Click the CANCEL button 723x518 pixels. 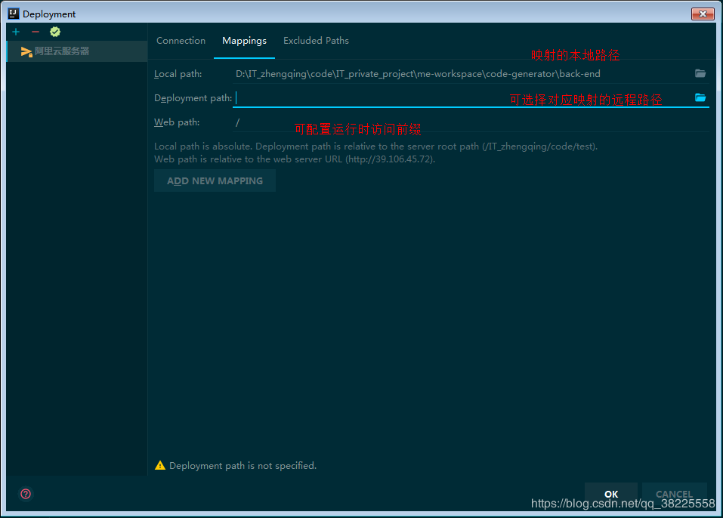coord(674,494)
